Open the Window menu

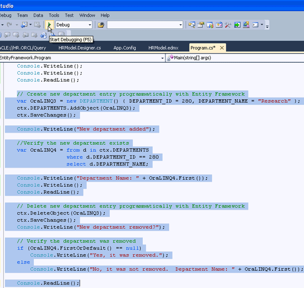coord(87,15)
